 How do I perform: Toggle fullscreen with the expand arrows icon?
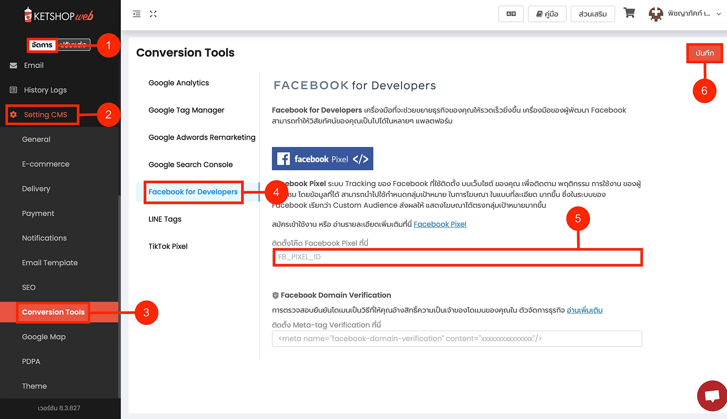tap(153, 14)
